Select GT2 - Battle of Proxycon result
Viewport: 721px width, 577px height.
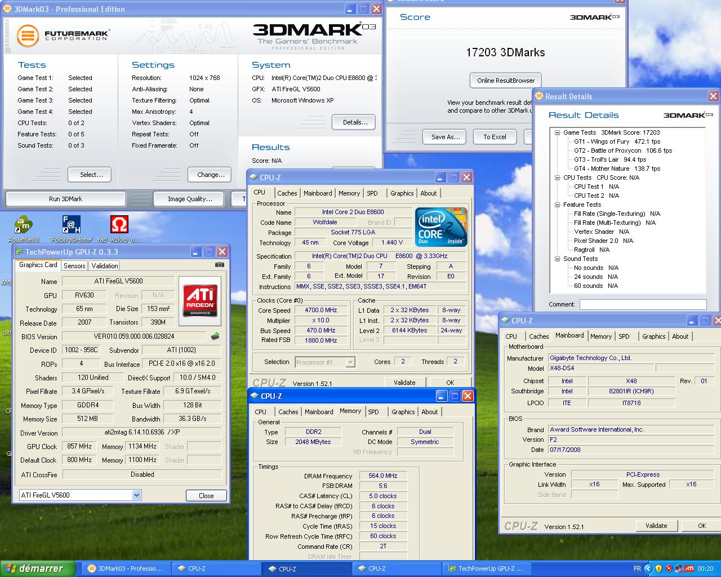pyautogui.click(x=623, y=150)
